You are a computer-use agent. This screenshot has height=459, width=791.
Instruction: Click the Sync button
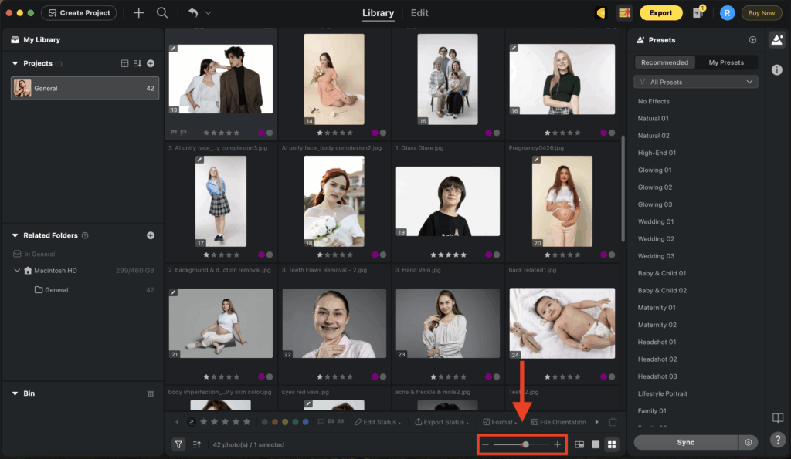click(x=686, y=442)
